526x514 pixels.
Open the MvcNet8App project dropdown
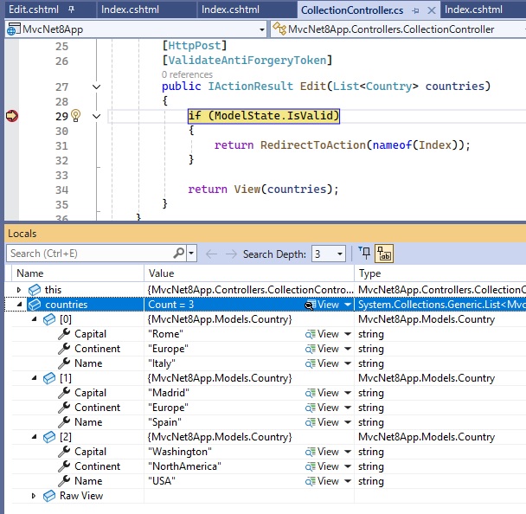pyautogui.click(x=262, y=29)
